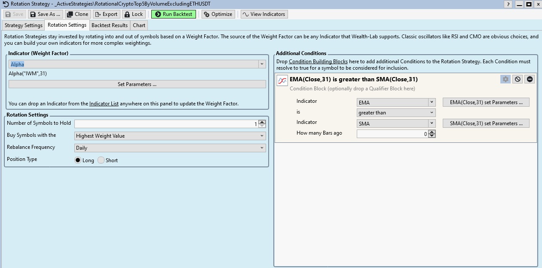Export the strategy using the Export button
The width and height of the screenshot is (542, 268).
point(106,14)
